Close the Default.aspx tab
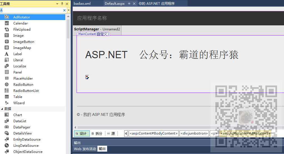This screenshot has width=284, height=154. [134, 4]
